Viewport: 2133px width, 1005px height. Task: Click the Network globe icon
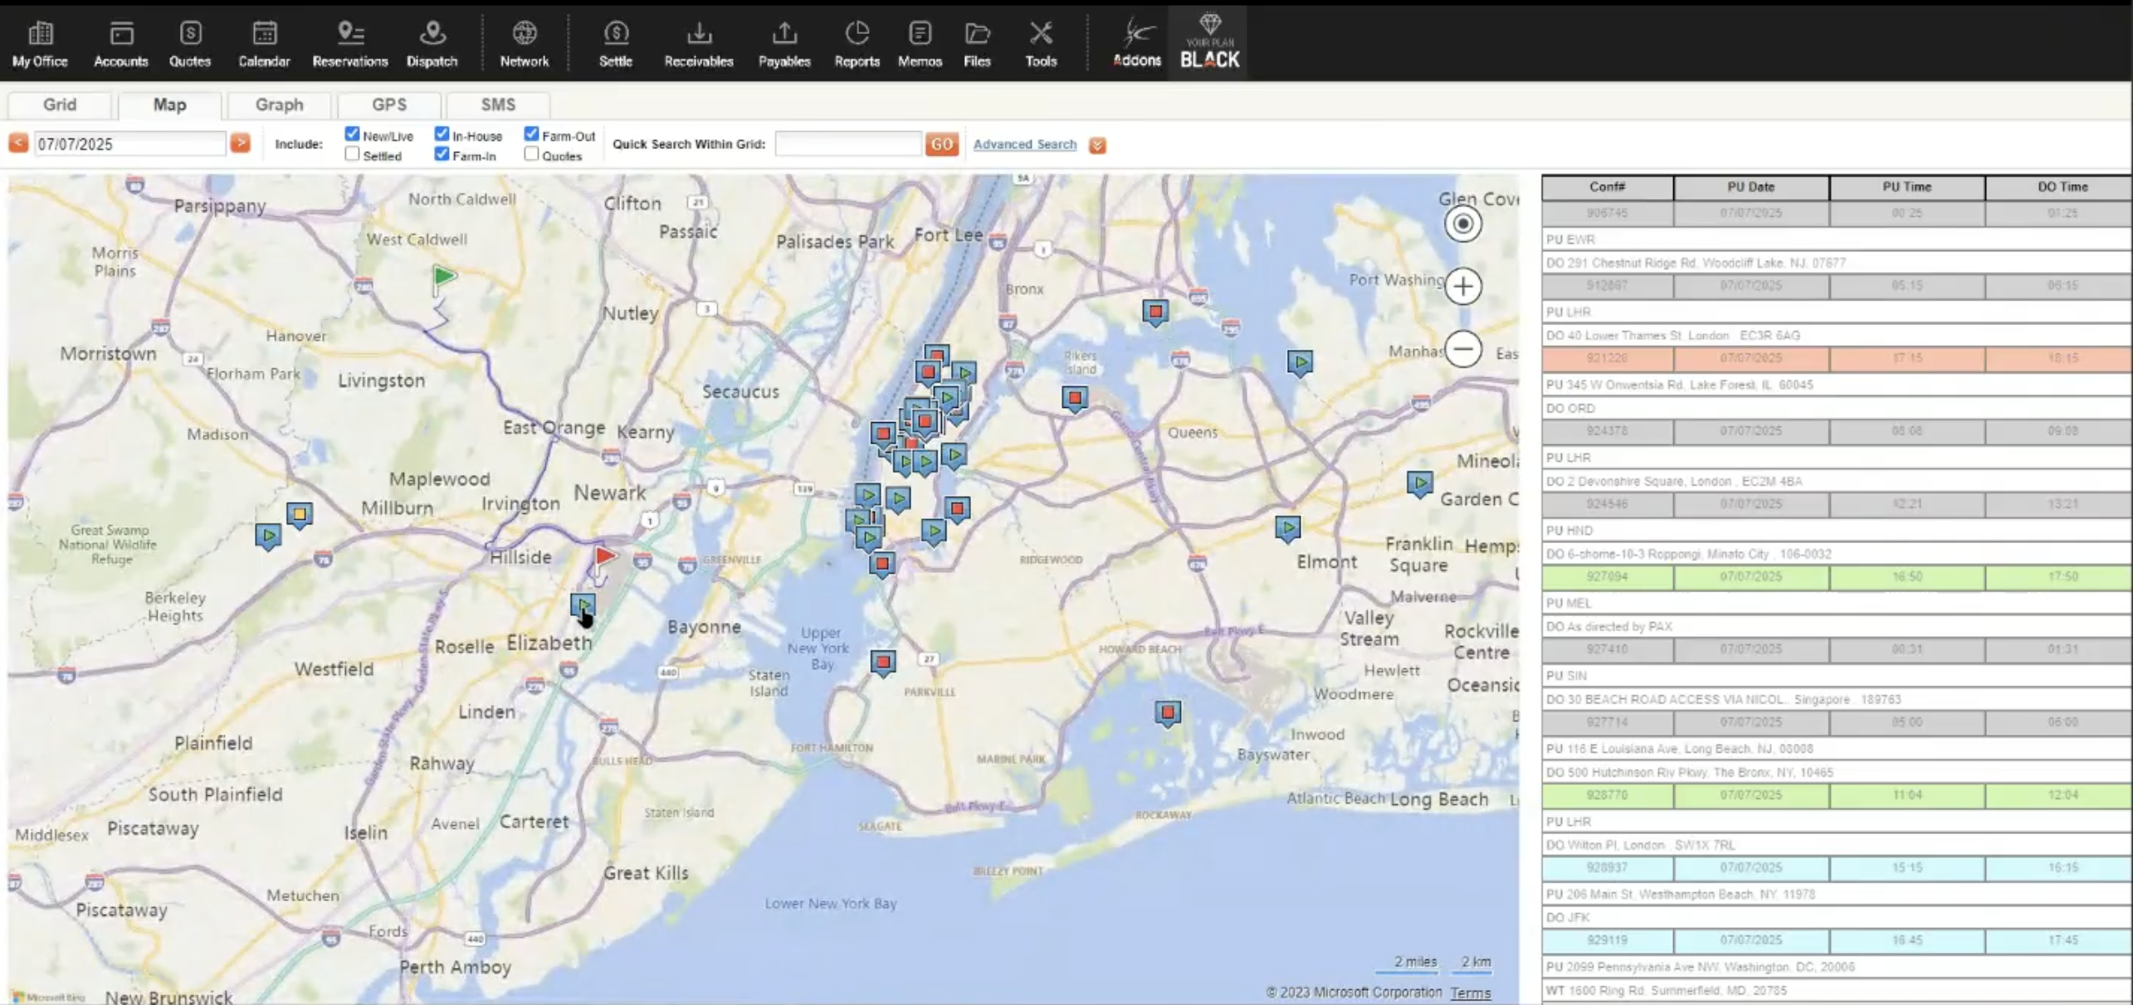[525, 41]
